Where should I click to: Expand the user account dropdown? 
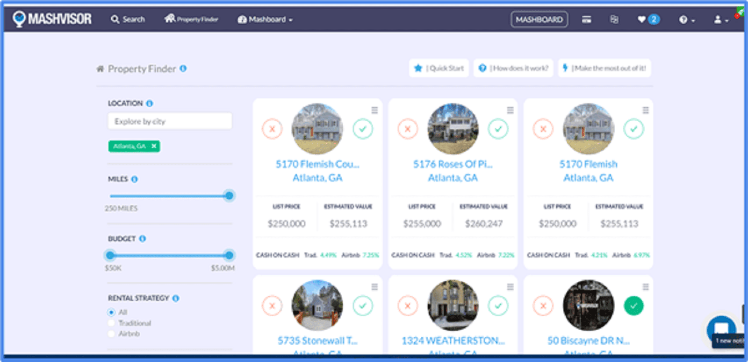point(720,20)
